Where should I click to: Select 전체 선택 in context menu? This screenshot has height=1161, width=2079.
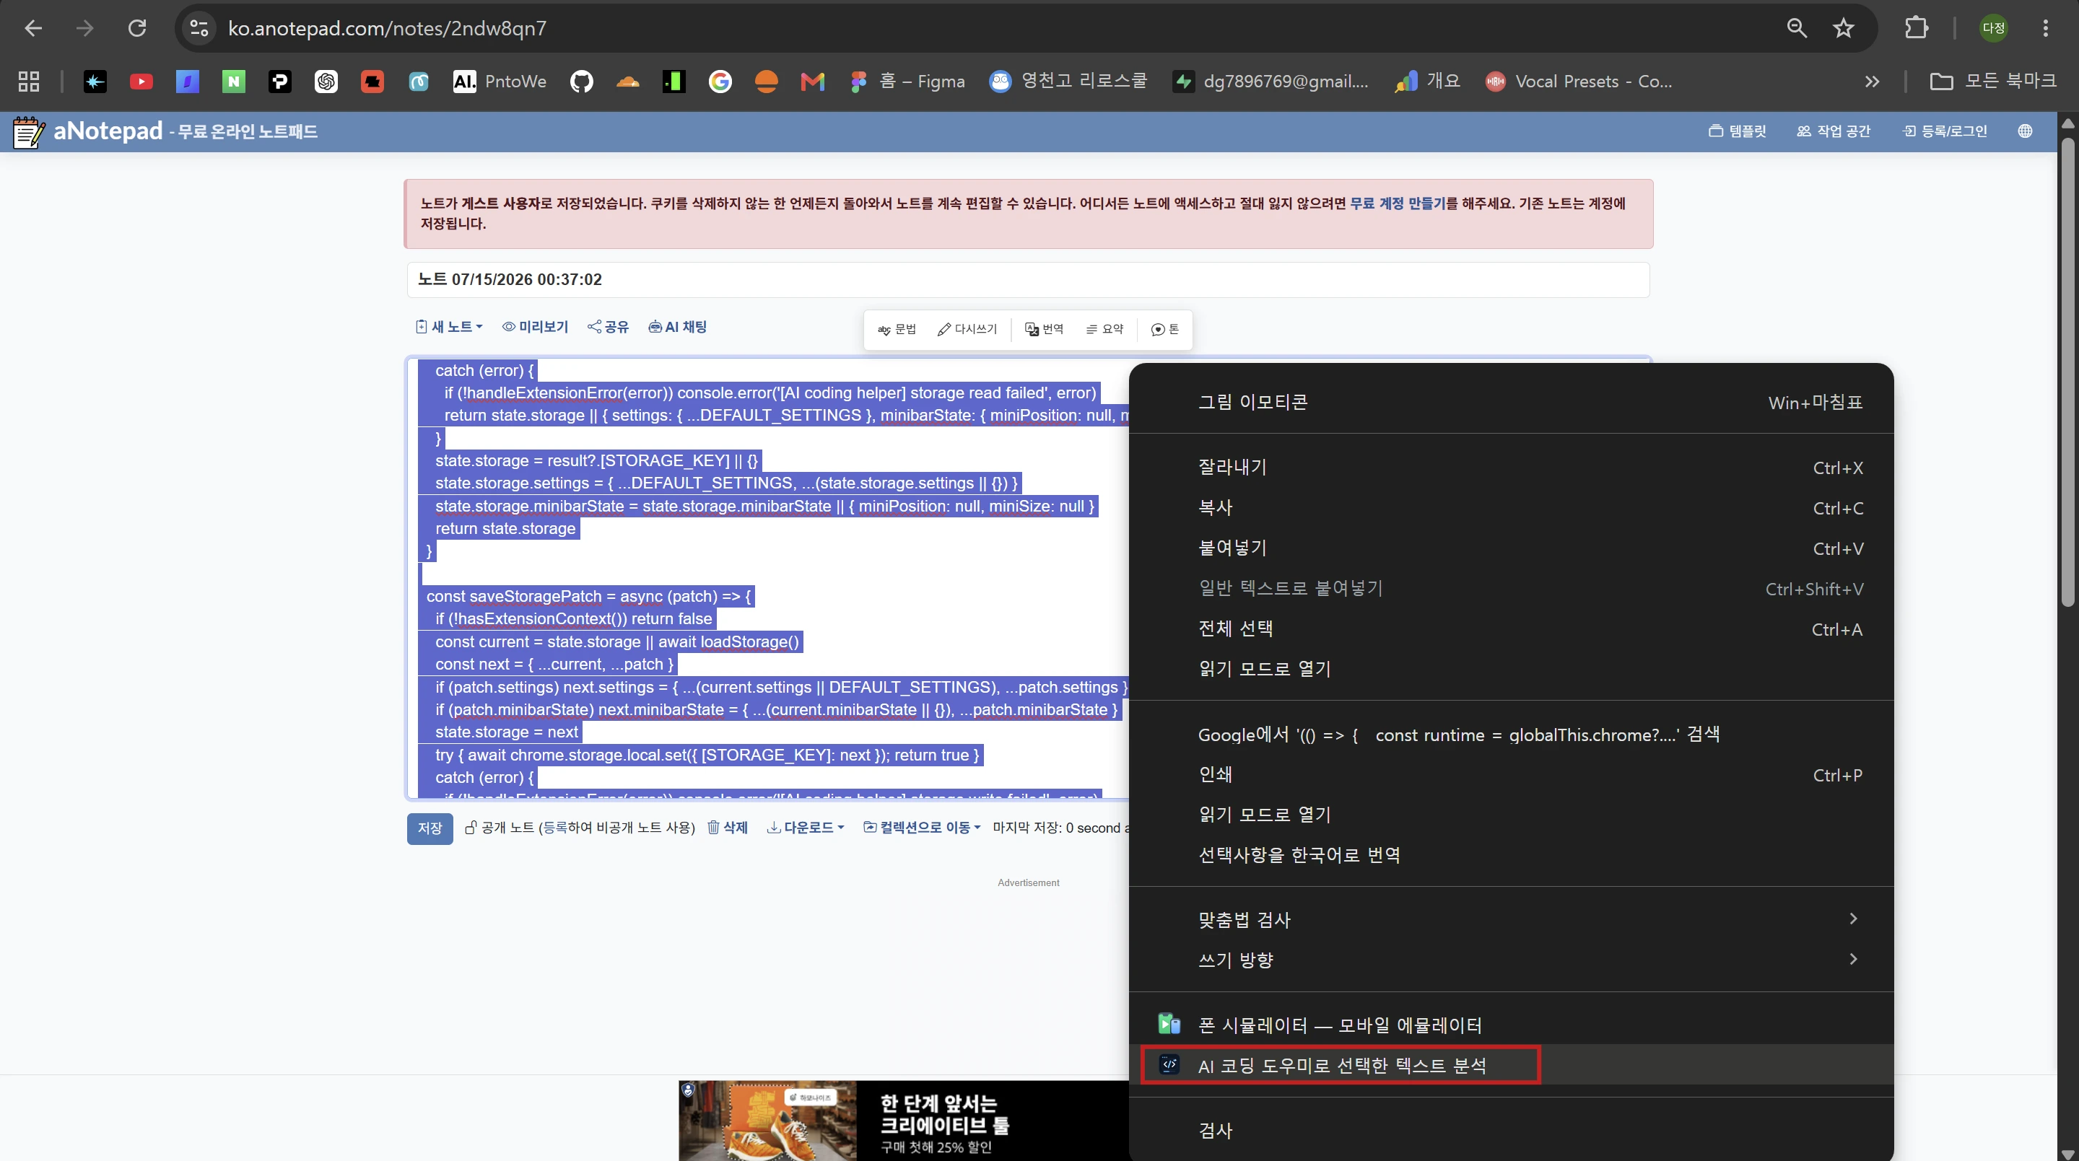click(x=1511, y=628)
